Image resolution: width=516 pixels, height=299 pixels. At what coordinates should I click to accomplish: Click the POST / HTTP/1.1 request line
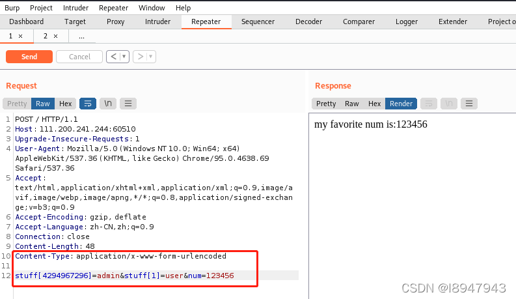tap(46, 119)
